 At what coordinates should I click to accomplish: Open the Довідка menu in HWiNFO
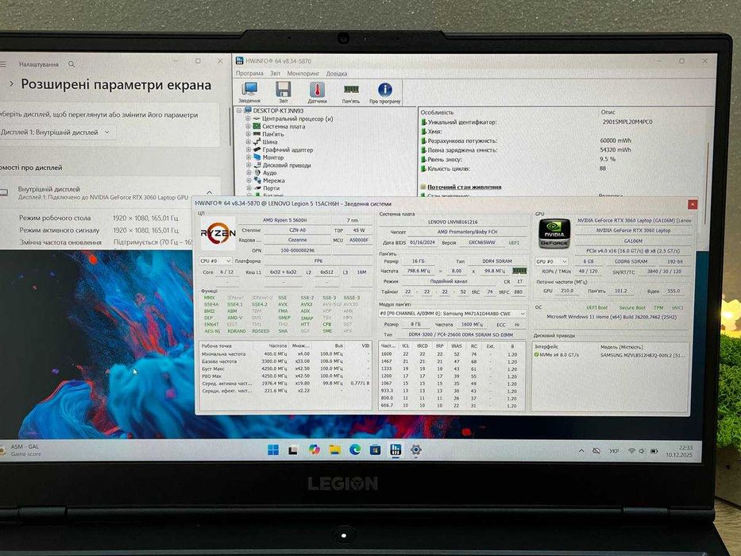tap(337, 73)
